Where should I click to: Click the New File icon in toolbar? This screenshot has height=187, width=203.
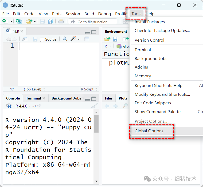4,21
